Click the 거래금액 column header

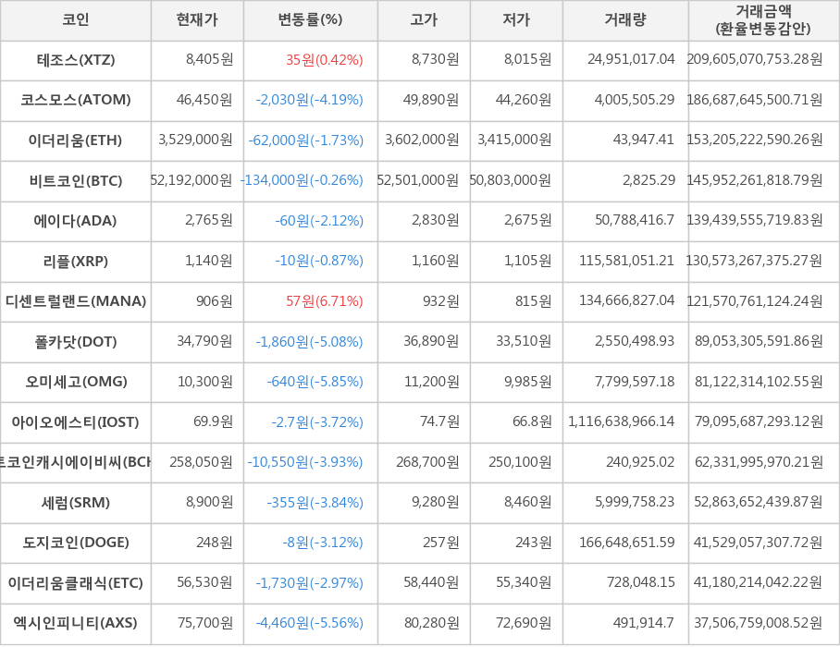point(763,20)
